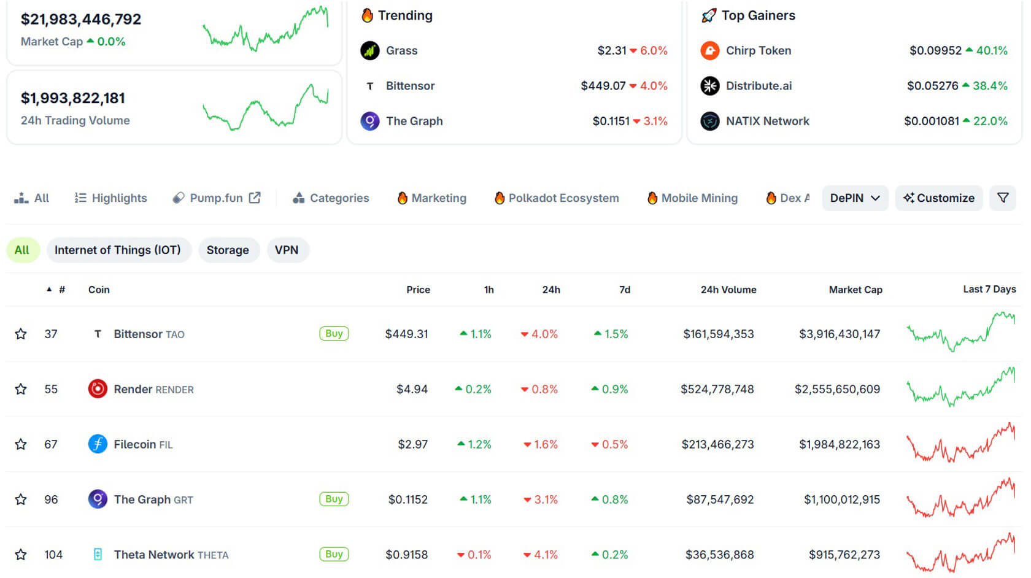This screenshot has width=1031, height=578.
Task: Expand the DePIN dropdown
Action: click(855, 198)
